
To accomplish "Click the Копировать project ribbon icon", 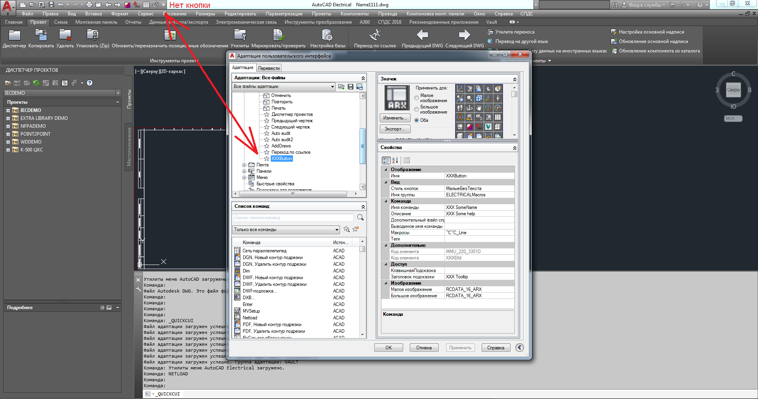I will point(41,35).
